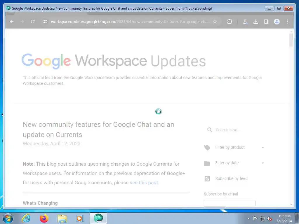Image resolution: width=299 pixels, height=224 pixels.
Task: Open the three-dot browser menu
Action: point(287,22)
